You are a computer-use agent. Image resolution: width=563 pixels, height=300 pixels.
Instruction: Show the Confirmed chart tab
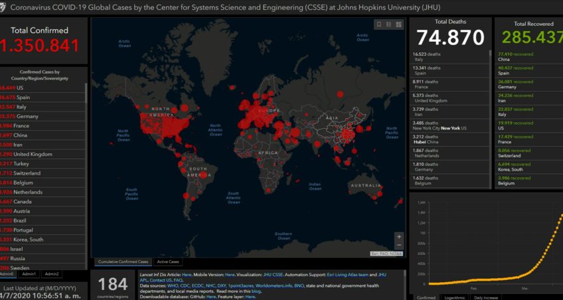(427, 297)
